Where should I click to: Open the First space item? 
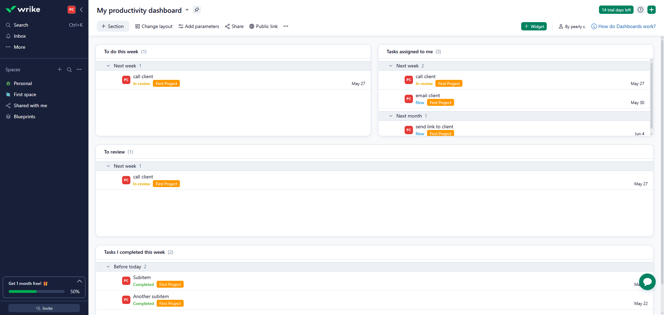(x=25, y=94)
